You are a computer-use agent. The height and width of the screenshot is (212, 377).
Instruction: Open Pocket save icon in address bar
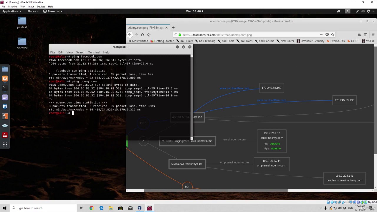click(x=327, y=35)
